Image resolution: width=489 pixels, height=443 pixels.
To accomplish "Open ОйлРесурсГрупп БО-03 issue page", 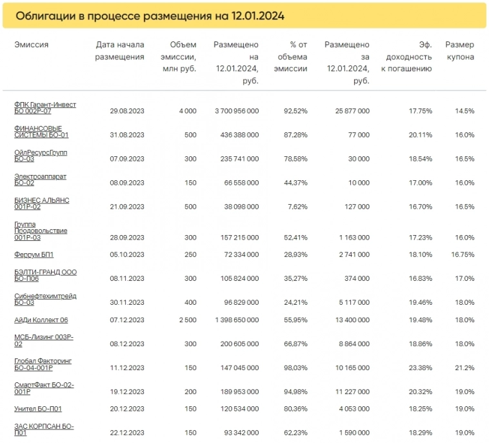I will pos(40,155).
